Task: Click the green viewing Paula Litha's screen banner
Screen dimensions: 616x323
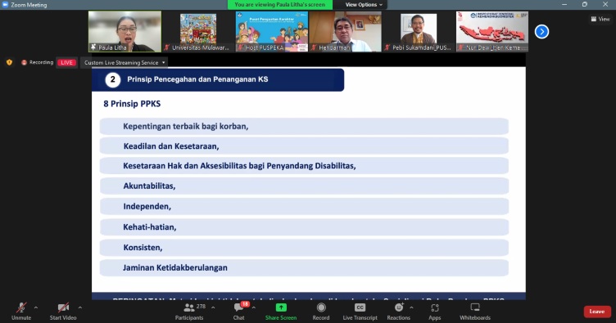Action: pos(279,5)
